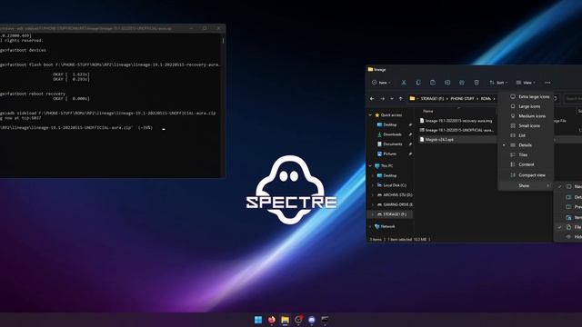The height and width of the screenshot is (327, 582).
Task: Click the Paste icon in Explorer toolbar
Action: 433,83
